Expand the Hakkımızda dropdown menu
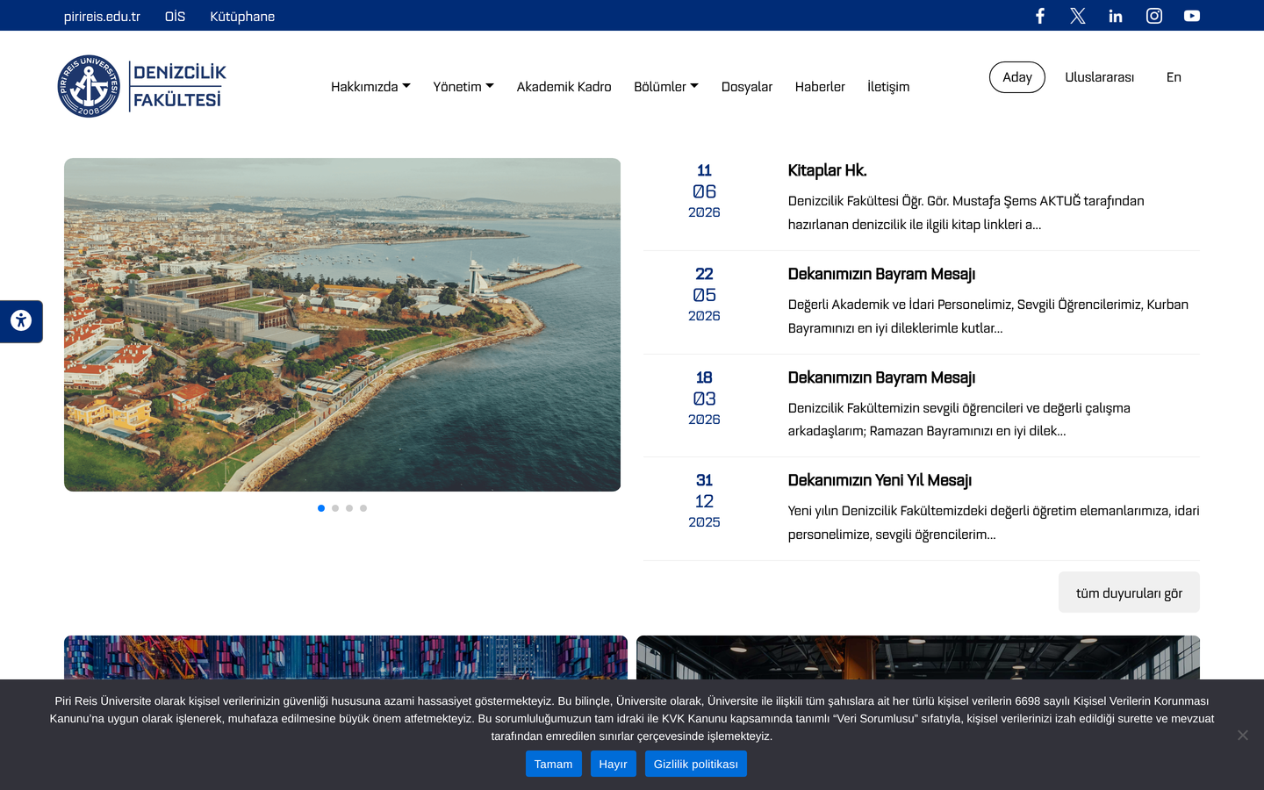The image size is (1264, 790). click(x=370, y=86)
